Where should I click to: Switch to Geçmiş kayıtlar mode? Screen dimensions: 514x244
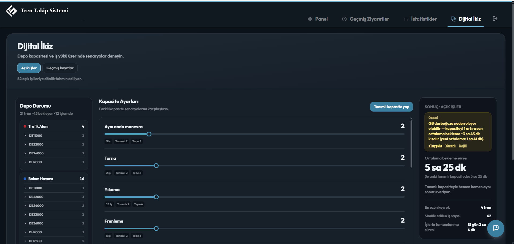point(60,68)
